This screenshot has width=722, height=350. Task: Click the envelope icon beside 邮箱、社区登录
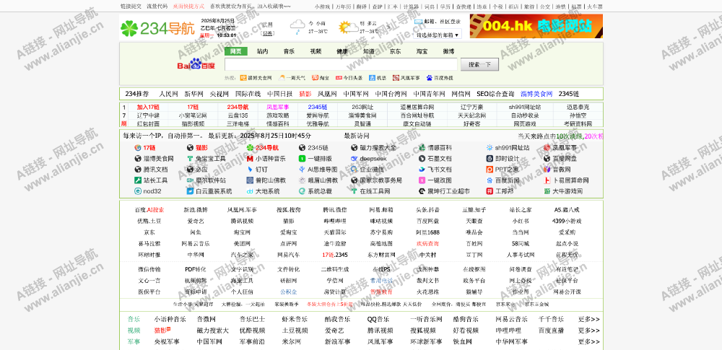point(418,21)
